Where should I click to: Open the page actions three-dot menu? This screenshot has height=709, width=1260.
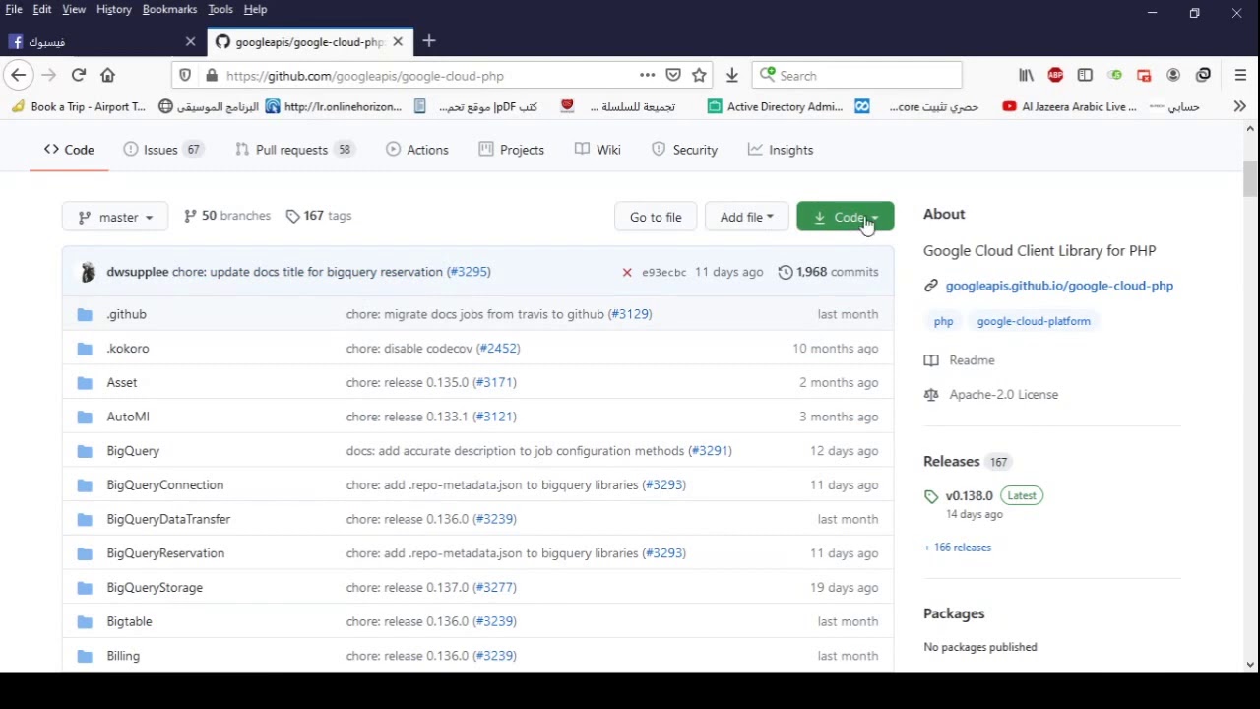[x=647, y=75]
